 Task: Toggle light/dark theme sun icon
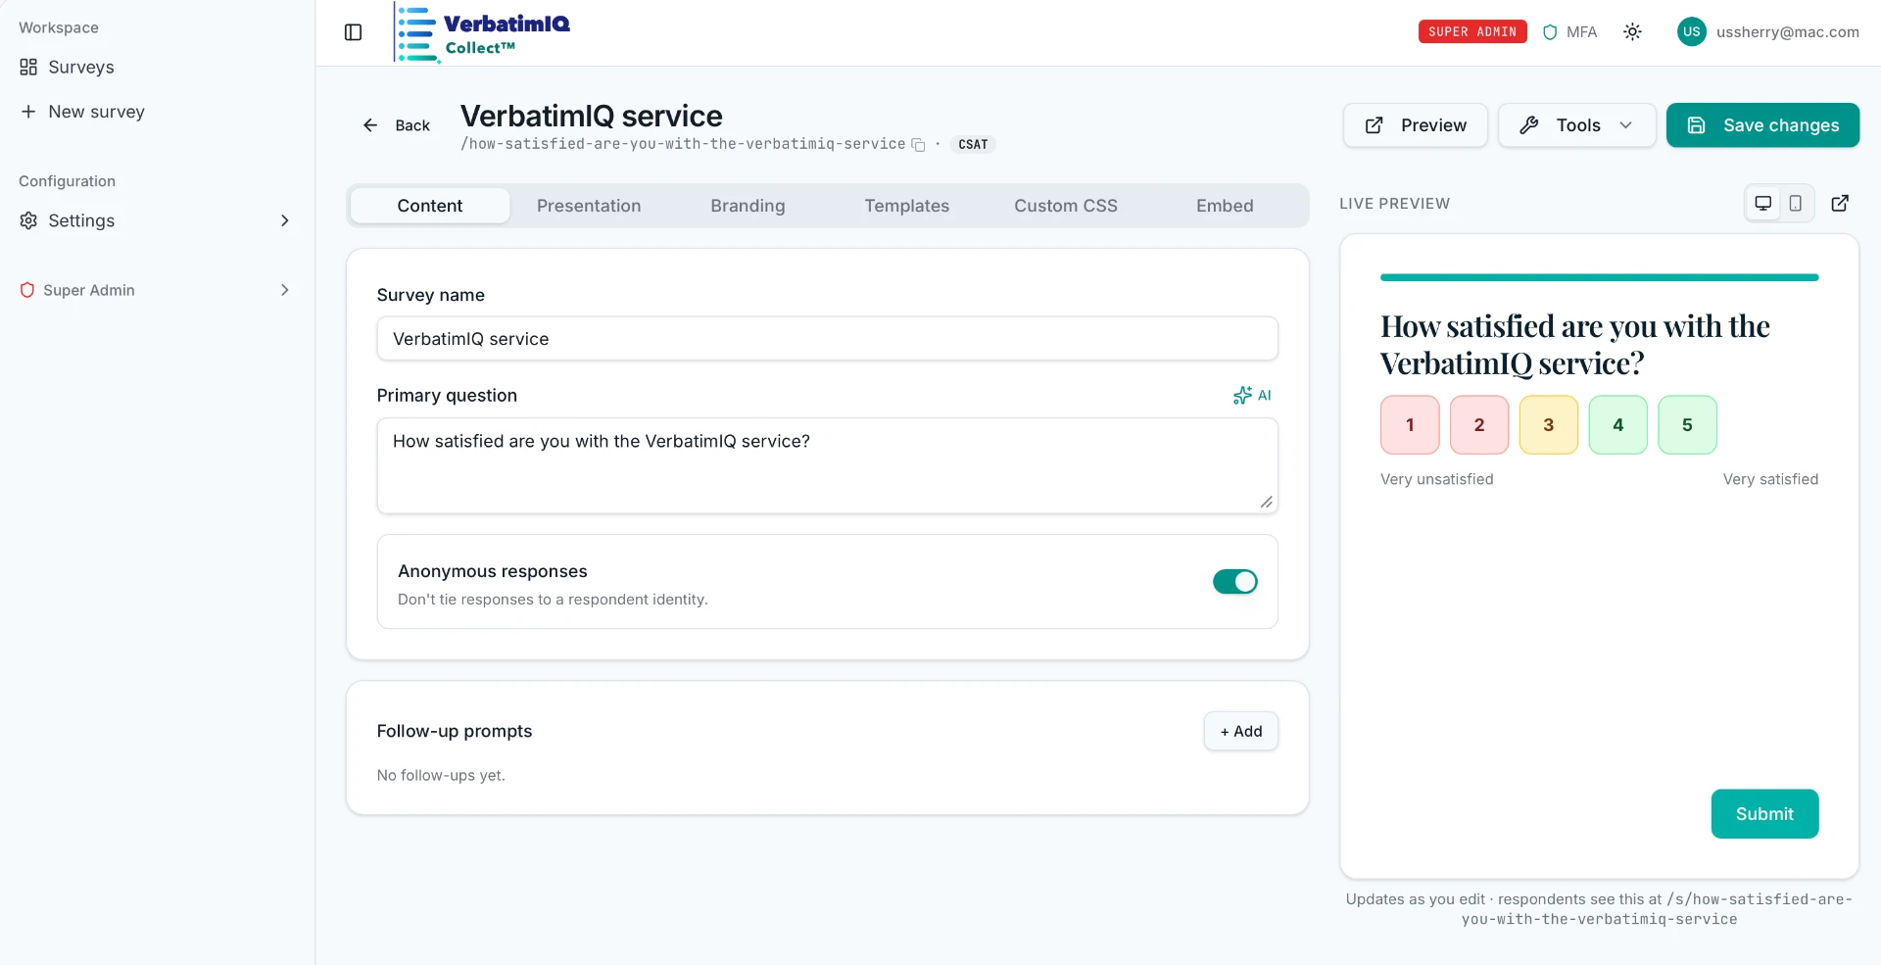(1632, 32)
